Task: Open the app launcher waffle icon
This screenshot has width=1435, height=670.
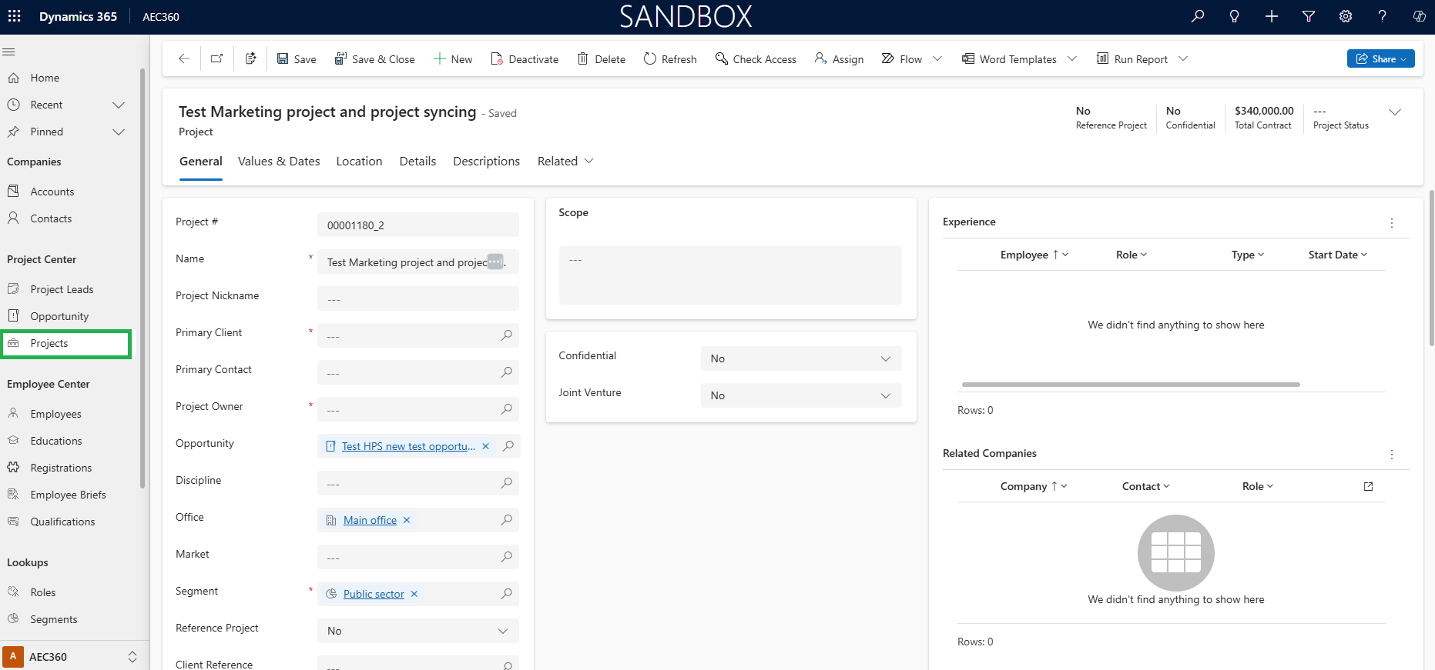Action: [x=15, y=16]
